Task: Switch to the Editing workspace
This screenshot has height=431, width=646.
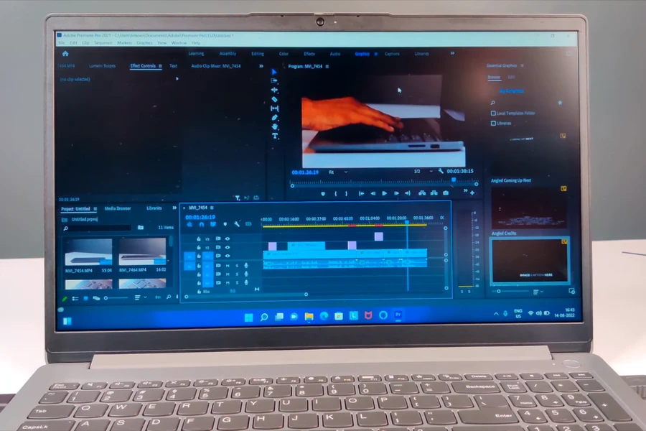Action: (258, 54)
